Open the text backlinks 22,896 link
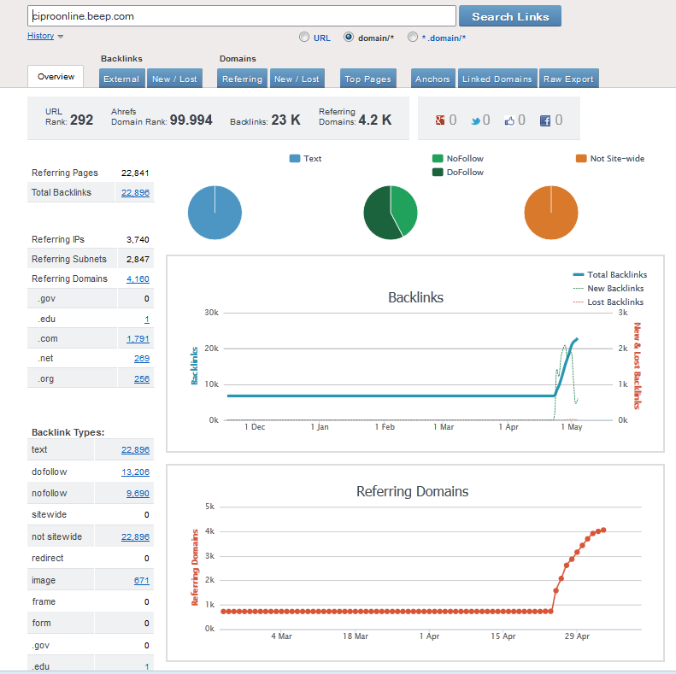This screenshot has width=676, height=674. [135, 449]
